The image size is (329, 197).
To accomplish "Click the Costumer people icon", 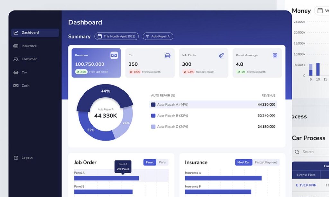I will tap(16, 59).
